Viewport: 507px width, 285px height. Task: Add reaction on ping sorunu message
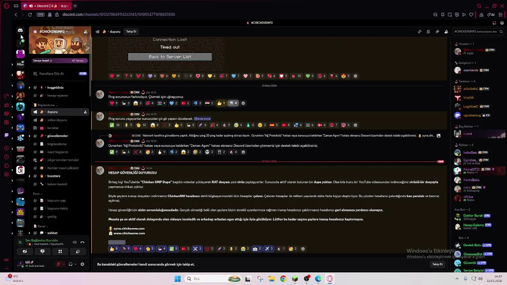pyautogui.click(x=355, y=125)
